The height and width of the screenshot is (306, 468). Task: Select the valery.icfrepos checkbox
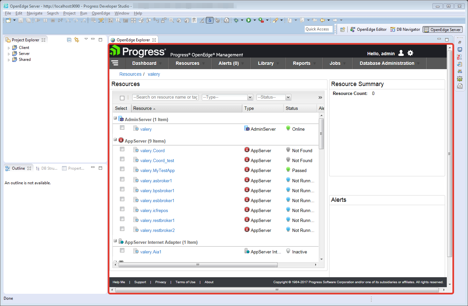point(122,209)
